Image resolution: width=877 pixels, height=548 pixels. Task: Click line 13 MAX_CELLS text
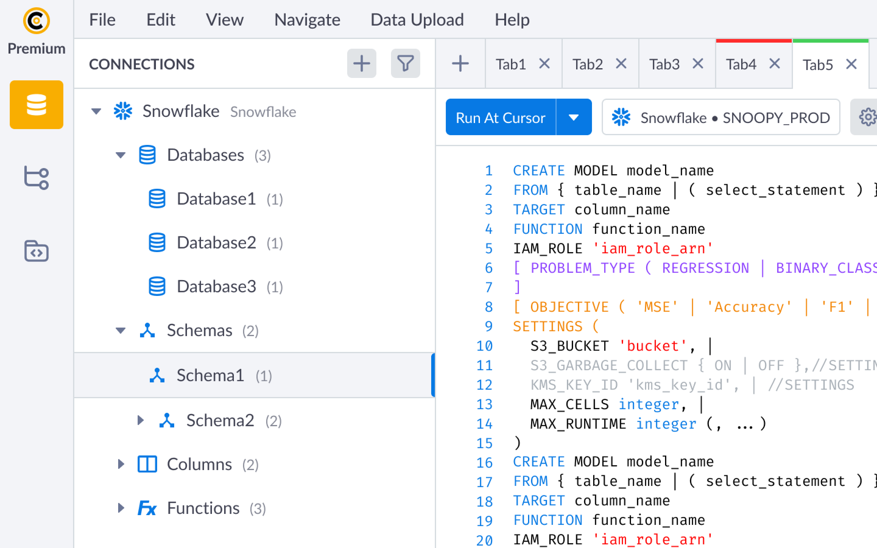coord(569,404)
